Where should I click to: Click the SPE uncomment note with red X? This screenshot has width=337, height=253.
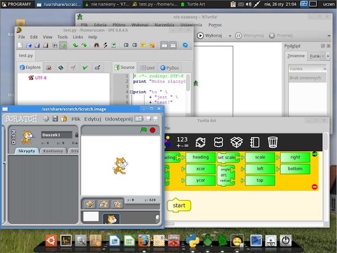coord(152,45)
